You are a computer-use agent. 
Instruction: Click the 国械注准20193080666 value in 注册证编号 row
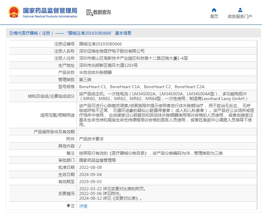(100, 44)
